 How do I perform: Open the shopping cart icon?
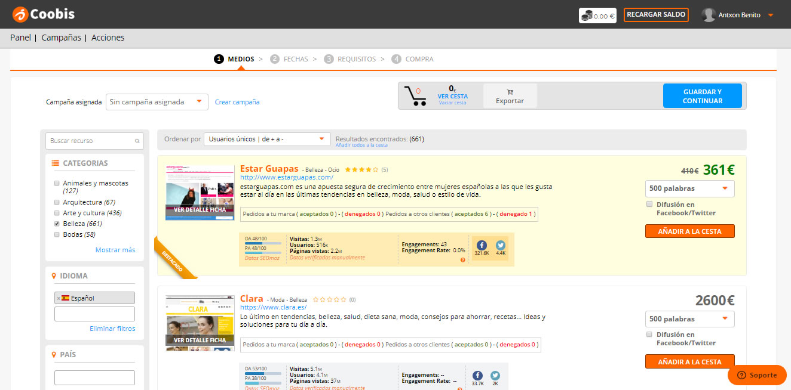(417, 95)
